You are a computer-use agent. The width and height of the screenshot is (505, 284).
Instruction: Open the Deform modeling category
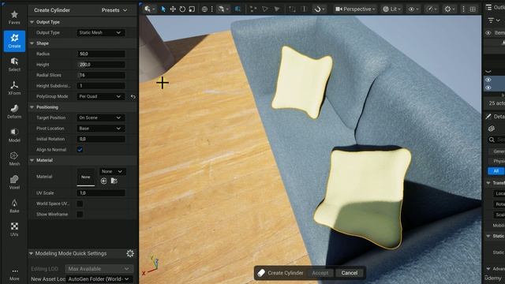[14, 111]
